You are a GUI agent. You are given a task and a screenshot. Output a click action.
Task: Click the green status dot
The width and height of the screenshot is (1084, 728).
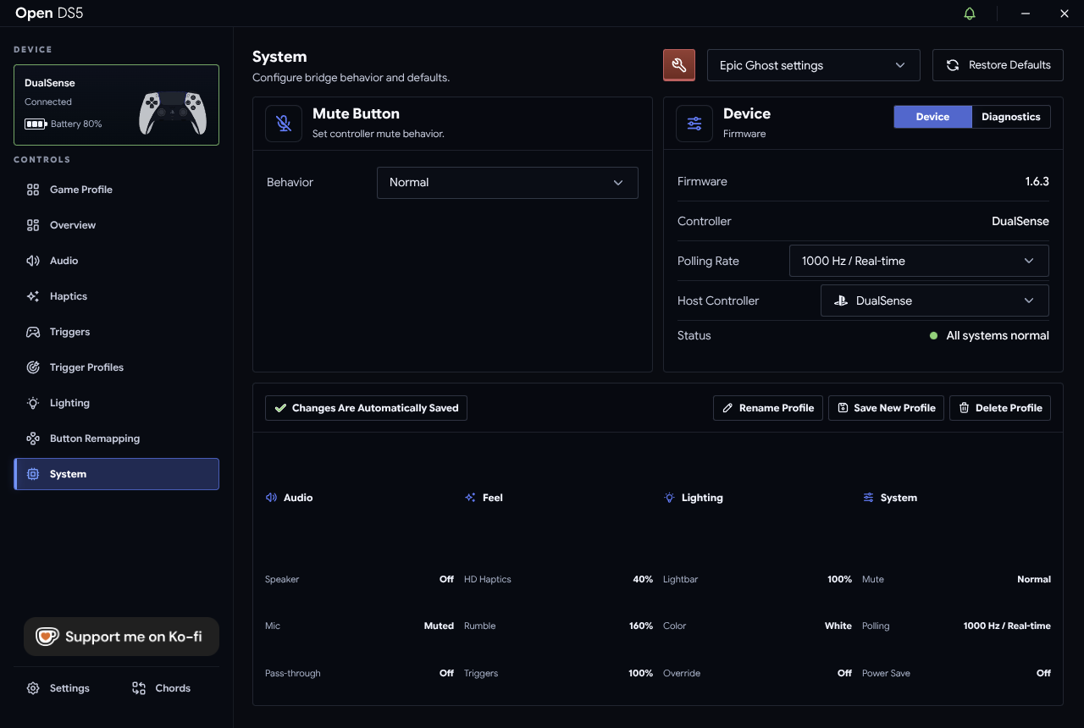pyautogui.click(x=933, y=336)
